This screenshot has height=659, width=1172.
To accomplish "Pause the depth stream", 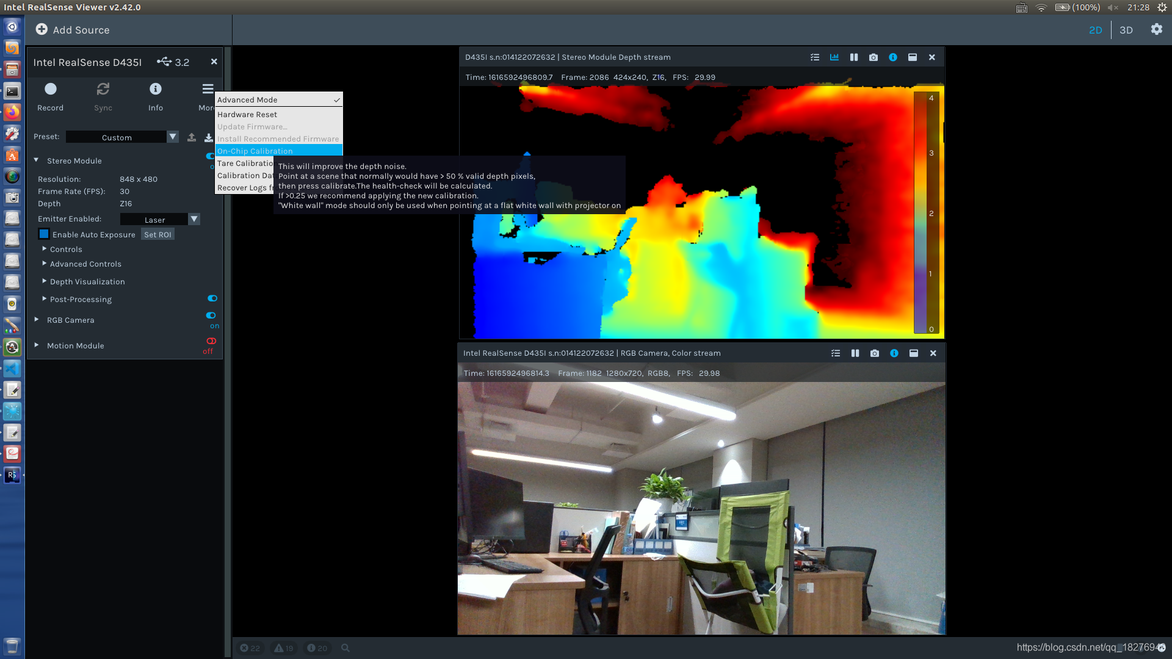I will [x=854, y=57].
